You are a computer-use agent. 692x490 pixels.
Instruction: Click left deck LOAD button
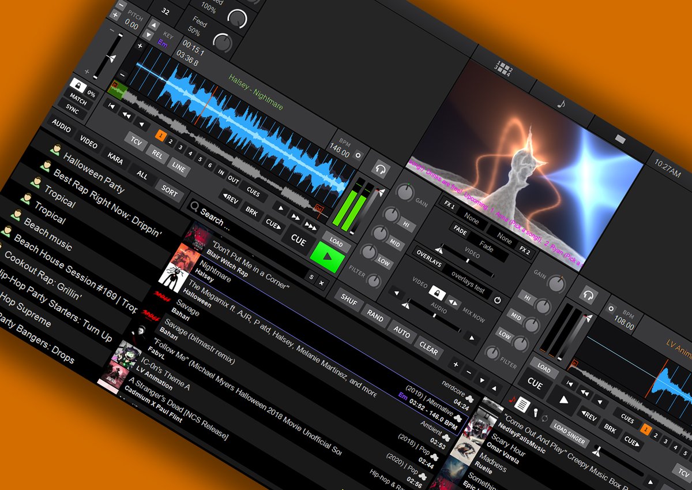coord(336,242)
